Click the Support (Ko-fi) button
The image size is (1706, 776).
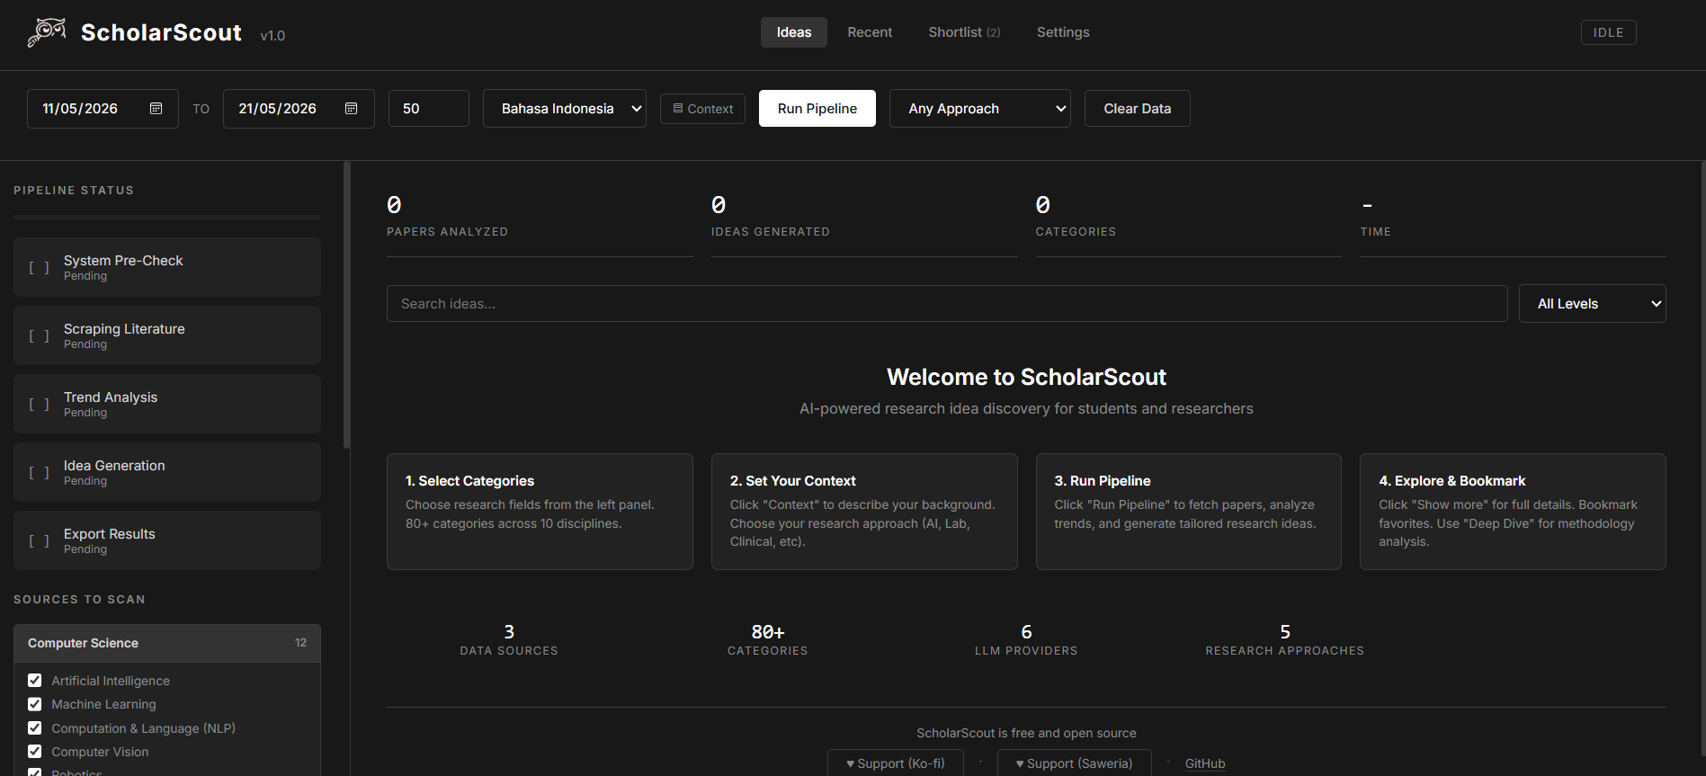(x=896, y=763)
